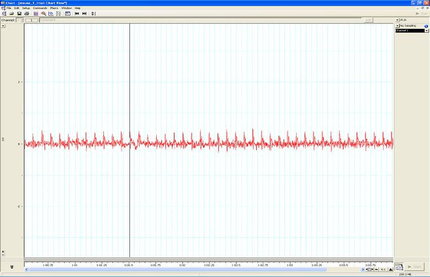Go to start of data

click(x=77, y=14)
